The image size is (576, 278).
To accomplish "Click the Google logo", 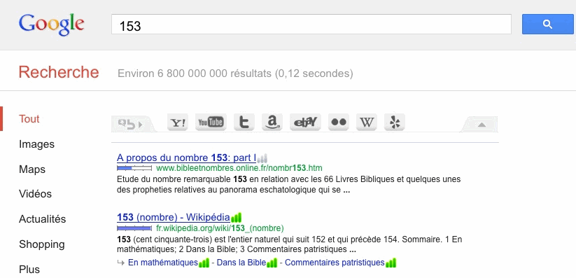I will (51, 25).
